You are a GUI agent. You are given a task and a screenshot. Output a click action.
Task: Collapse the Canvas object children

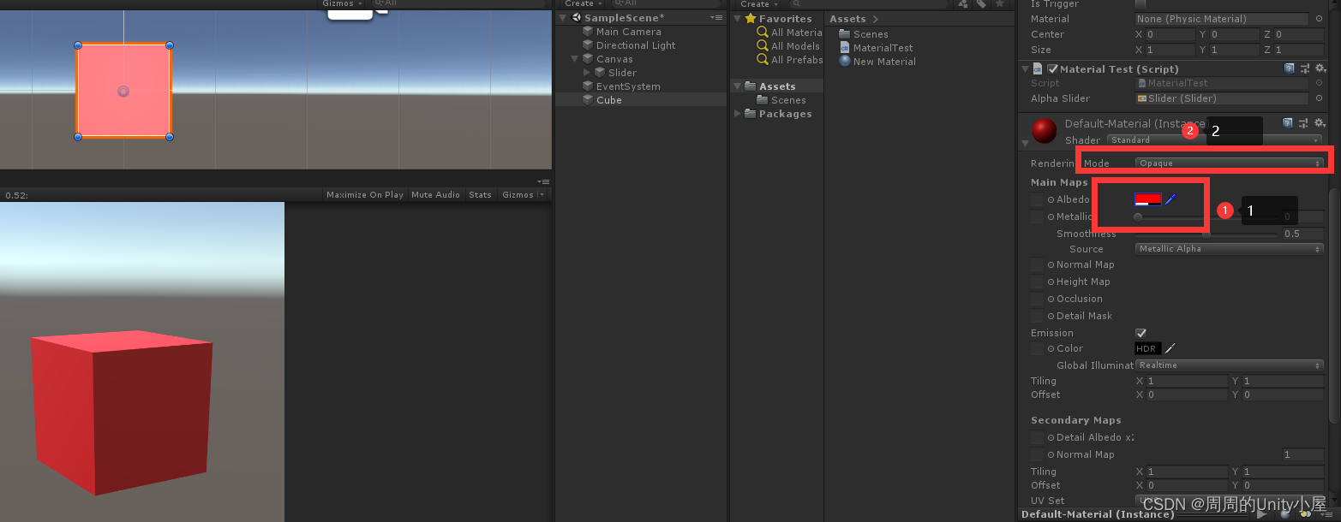(576, 59)
